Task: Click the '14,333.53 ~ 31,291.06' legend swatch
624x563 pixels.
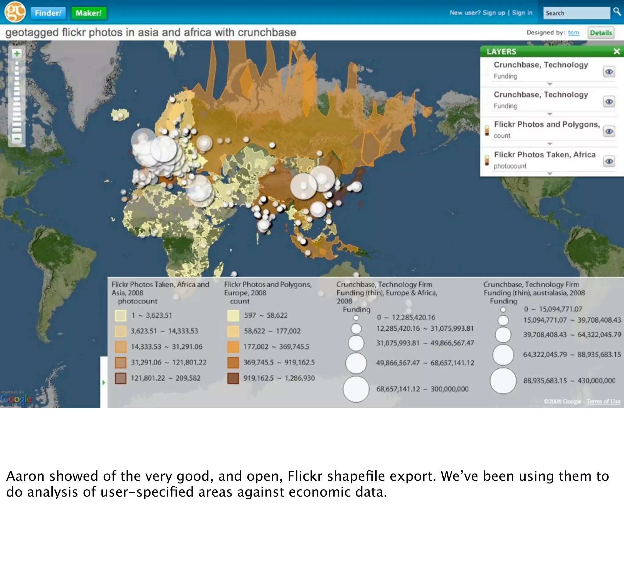Action: (121, 347)
